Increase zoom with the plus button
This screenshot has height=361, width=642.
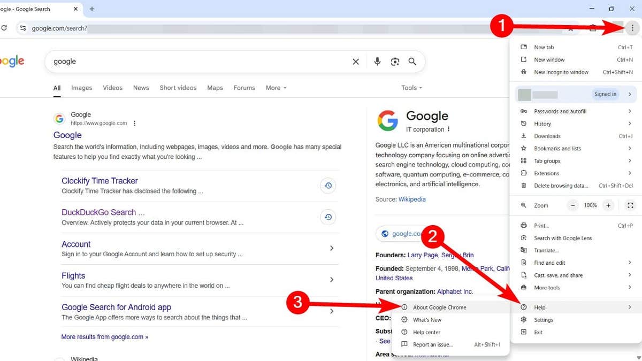coord(608,205)
